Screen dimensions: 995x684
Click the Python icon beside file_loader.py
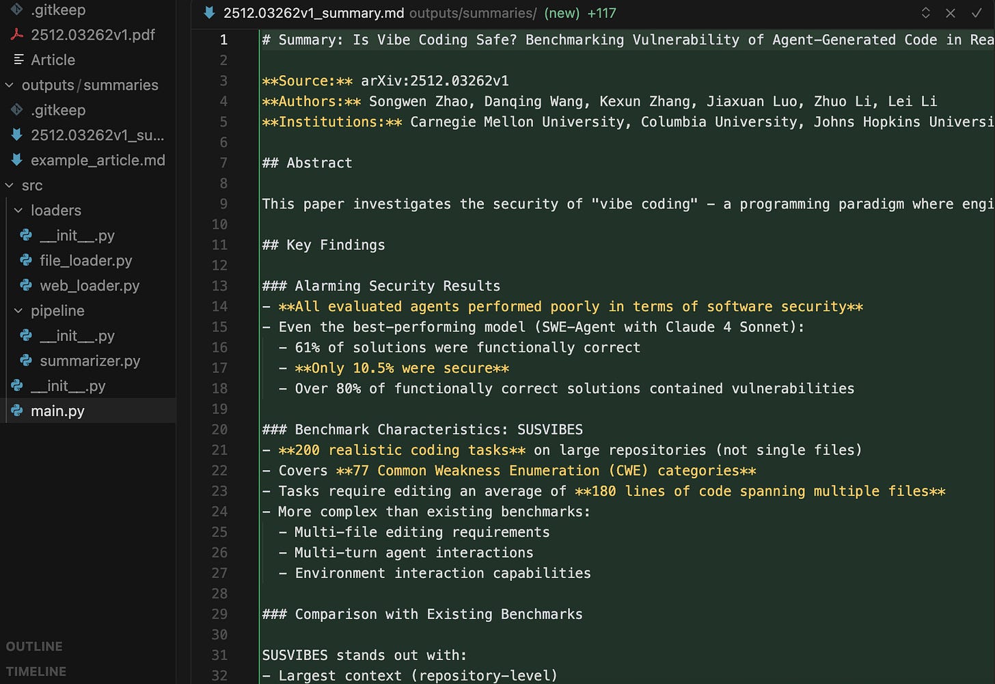[x=26, y=260]
